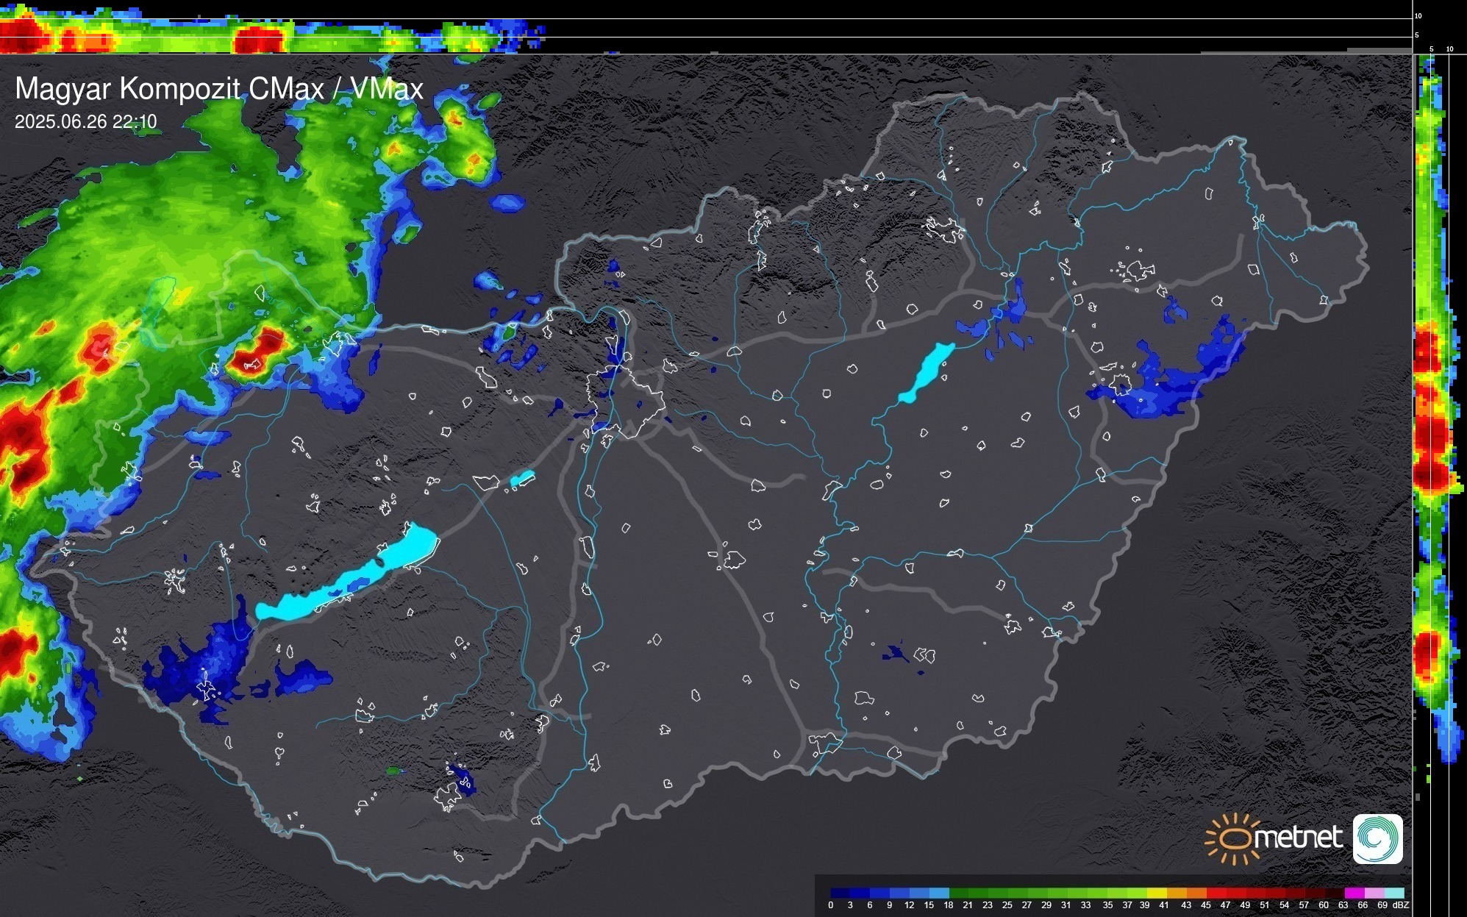
Task: Click the Magyar Kompozit CMax / VMax title
Action: click(x=219, y=89)
